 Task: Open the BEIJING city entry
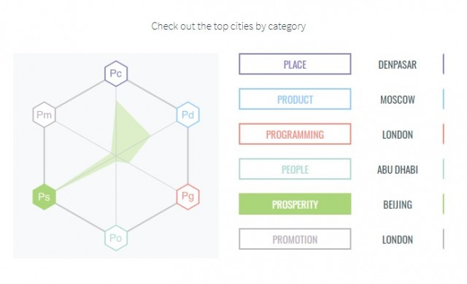coord(397,204)
